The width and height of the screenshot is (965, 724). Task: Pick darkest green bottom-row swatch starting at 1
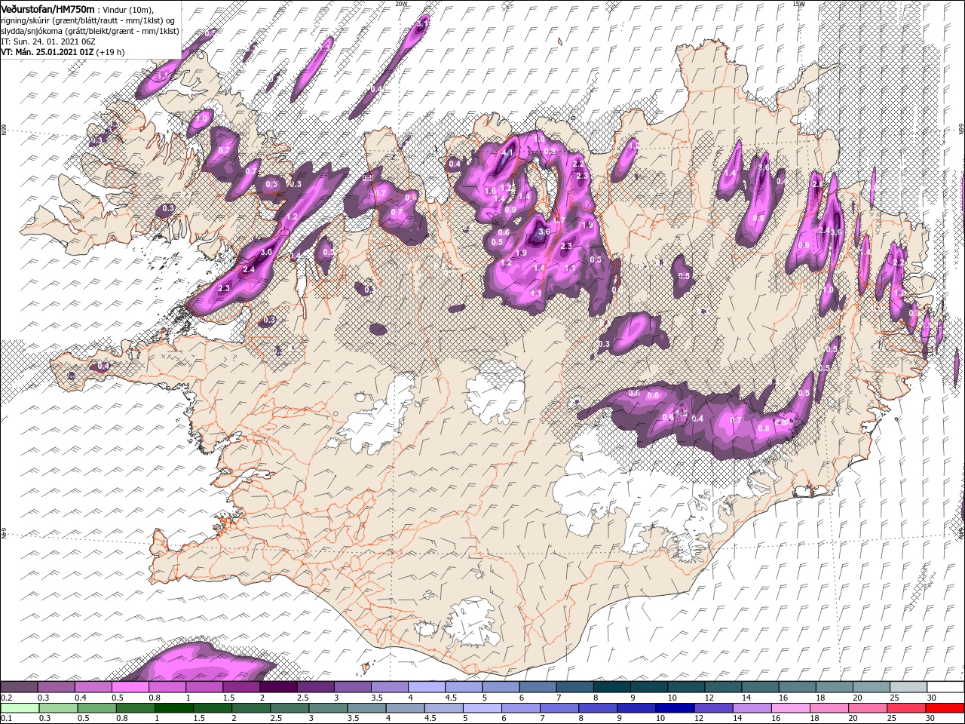[x=176, y=708]
